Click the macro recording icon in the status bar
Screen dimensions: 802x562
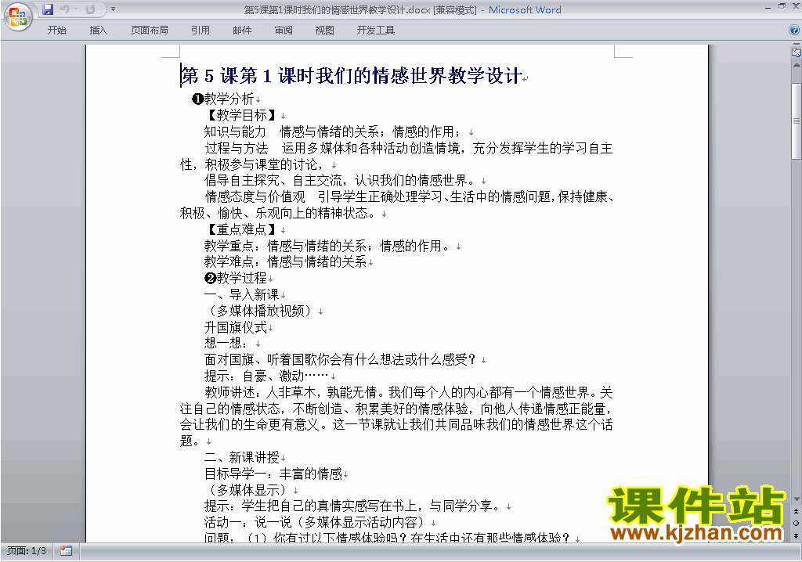click(66, 551)
